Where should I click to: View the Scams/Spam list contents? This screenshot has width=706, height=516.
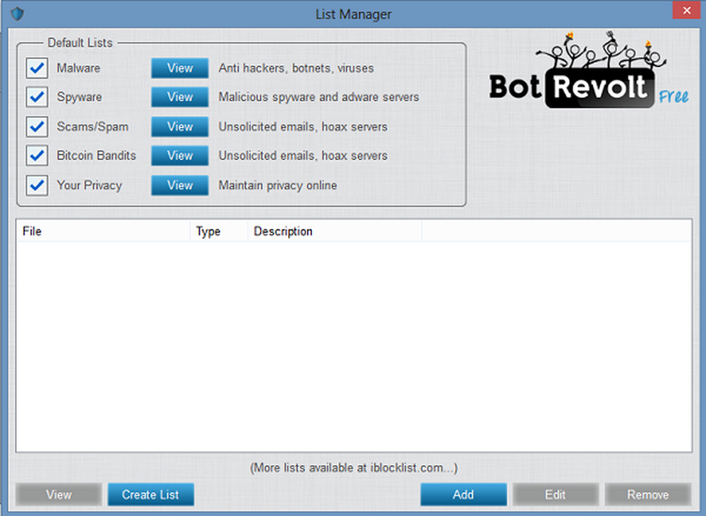[180, 127]
